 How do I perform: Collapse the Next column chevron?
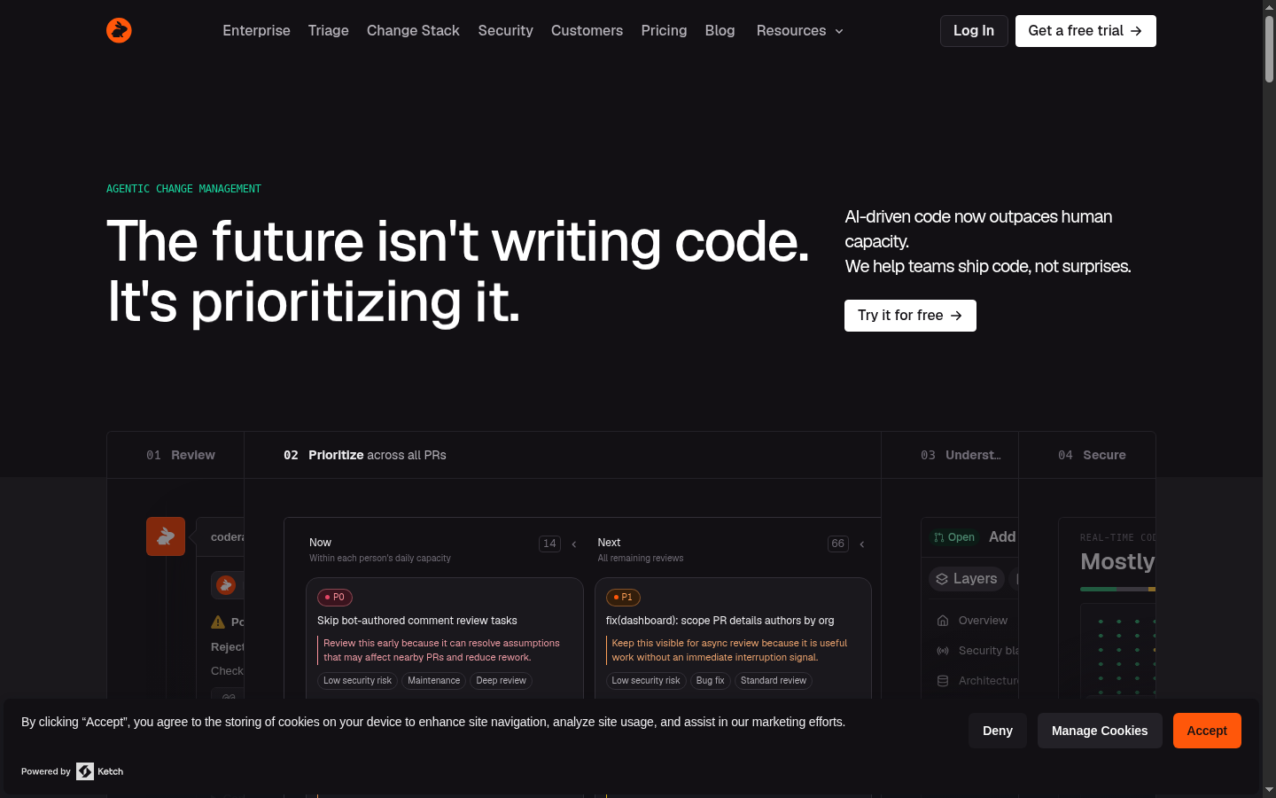tap(862, 544)
